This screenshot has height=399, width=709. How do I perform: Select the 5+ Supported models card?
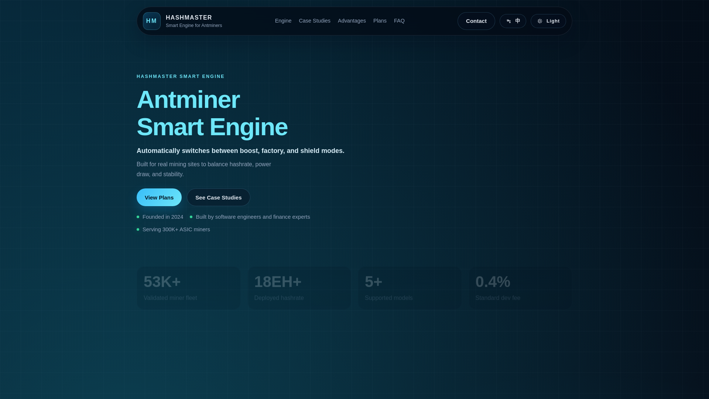tap(410, 288)
